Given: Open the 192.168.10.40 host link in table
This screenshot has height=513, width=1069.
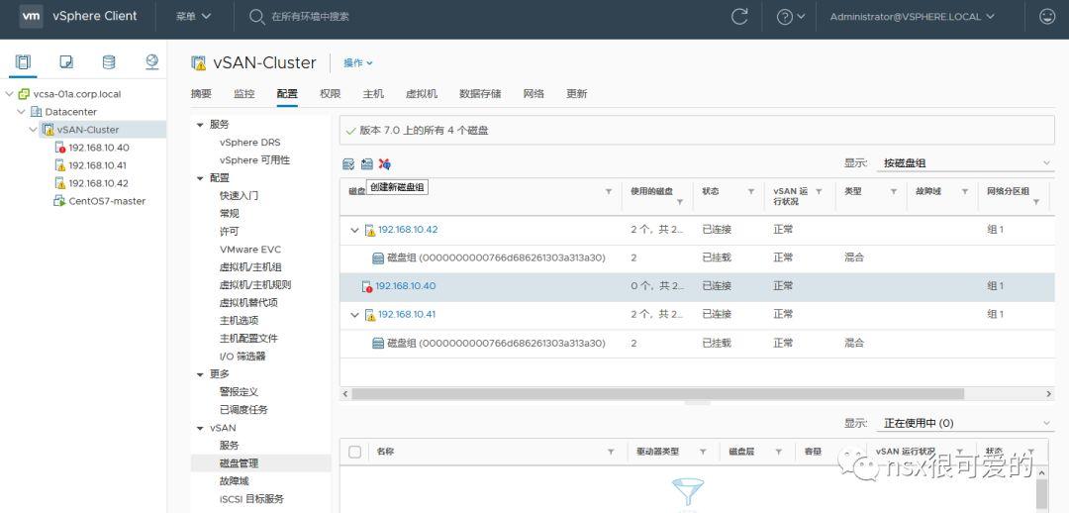Looking at the screenshot, I should [x=405, y=286].
